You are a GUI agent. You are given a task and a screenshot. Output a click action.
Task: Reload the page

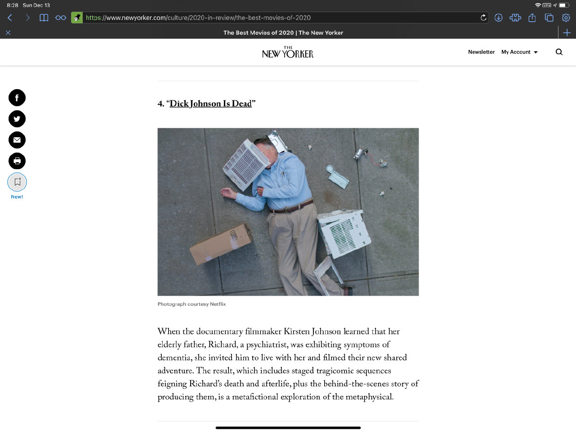(x=483, y=18)
